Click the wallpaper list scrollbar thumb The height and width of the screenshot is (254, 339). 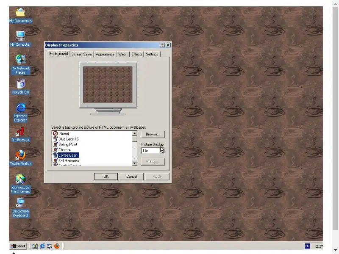(135, 139)
